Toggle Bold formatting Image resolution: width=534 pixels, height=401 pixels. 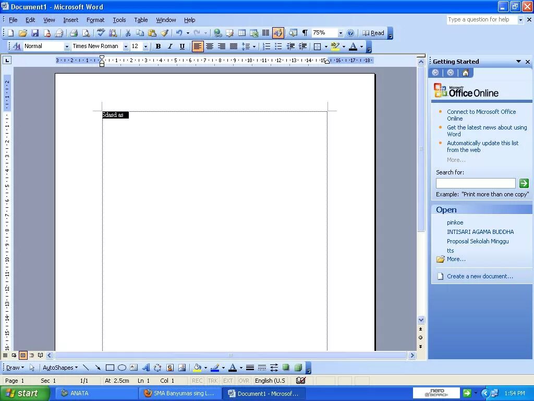point(158,46)
